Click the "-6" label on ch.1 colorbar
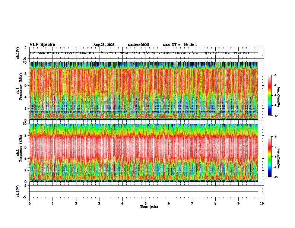The height and width of the screenshot is (228, 295). [275, 75]
